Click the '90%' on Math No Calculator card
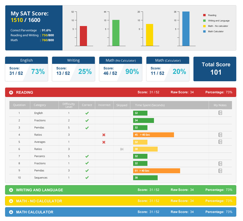Screen dimensions: 243x221 [x=132, y=72]
